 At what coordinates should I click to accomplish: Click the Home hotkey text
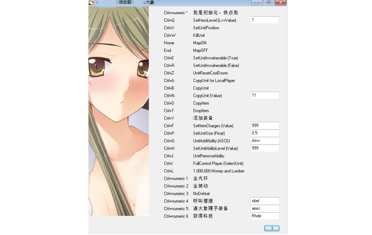coord(169,43)
